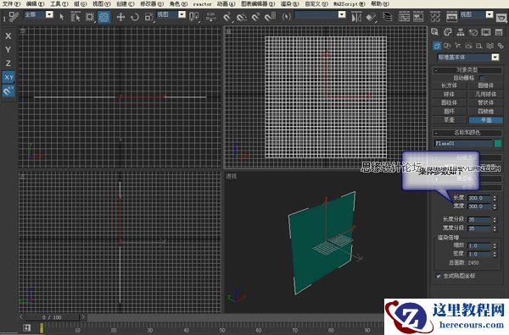The width and height of the screenshot is (509, 335).
Task: Switch to the Motion command panel tab
Action: (473, 31)
